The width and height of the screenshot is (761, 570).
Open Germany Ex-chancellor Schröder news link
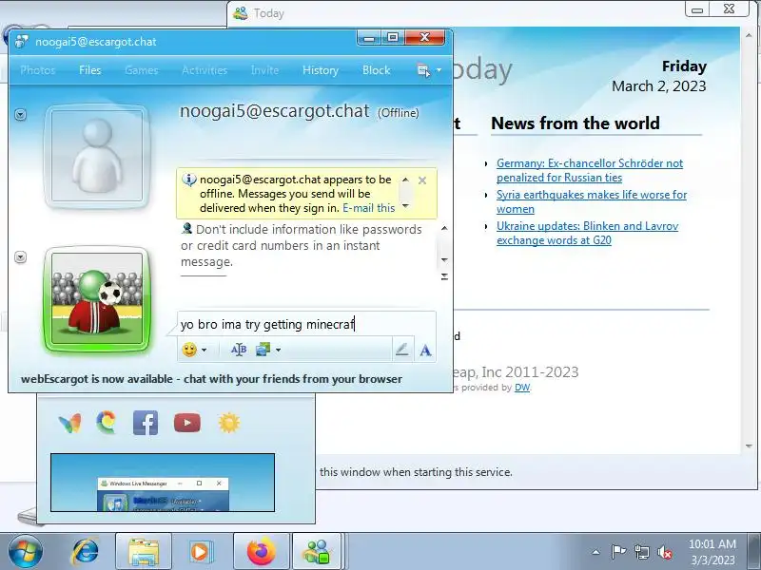[x=590, y=170]
